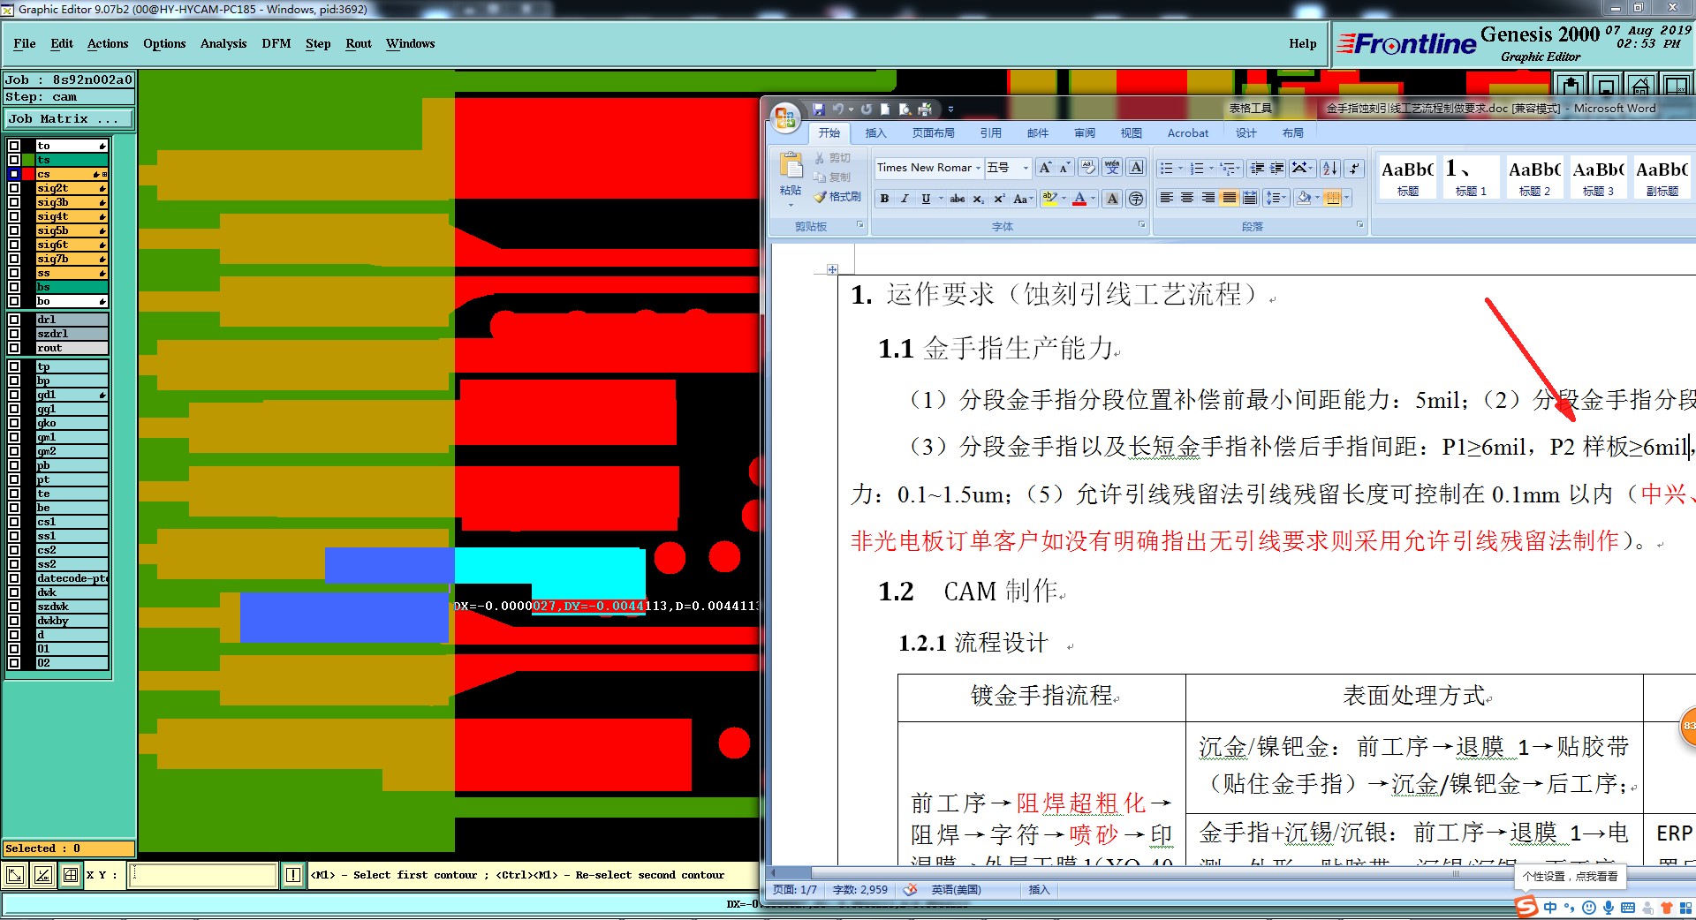The height and width of the screenshot is (920, 1696).
Task: Switch to the 插入 ribbon tab
Action: coord(875,132)
